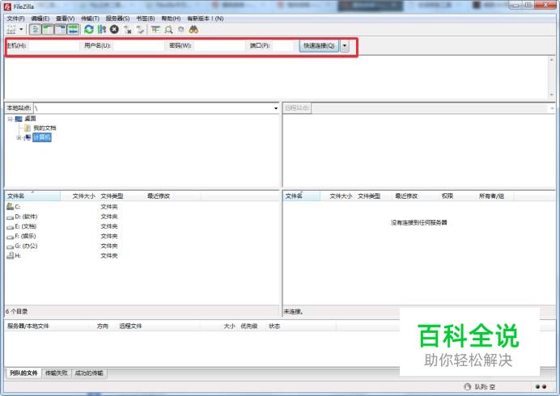Viewport: 560px width, 396px height.
Task: Toggle the directory comparison icon
Action: [168, 29]
